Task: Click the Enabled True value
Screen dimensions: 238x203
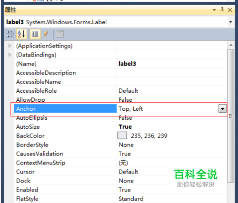Action: coord(125,190)
